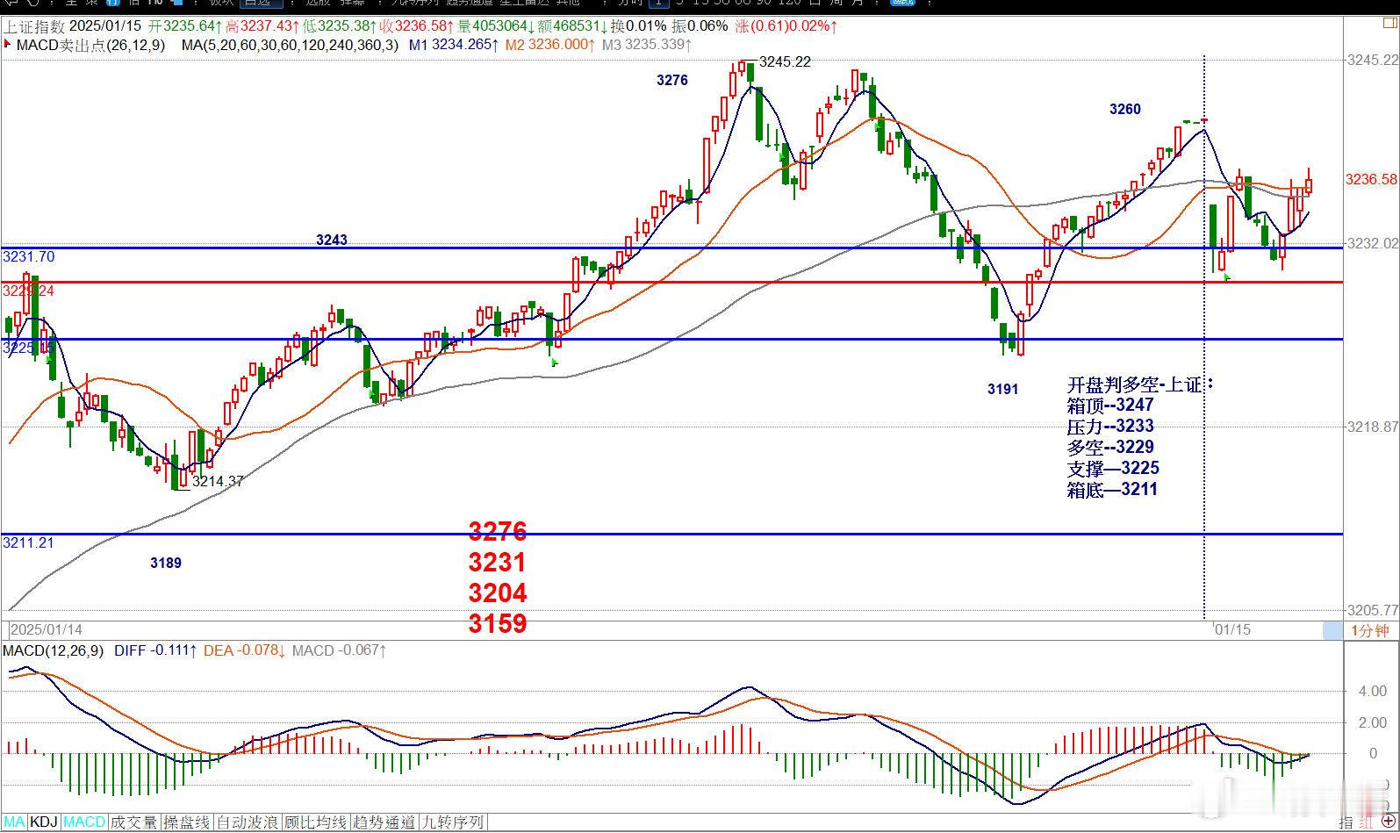1400x833 pixels.
Task: Click the red arrow marker before MACD卖出点
Action: [x=8, y=44]
